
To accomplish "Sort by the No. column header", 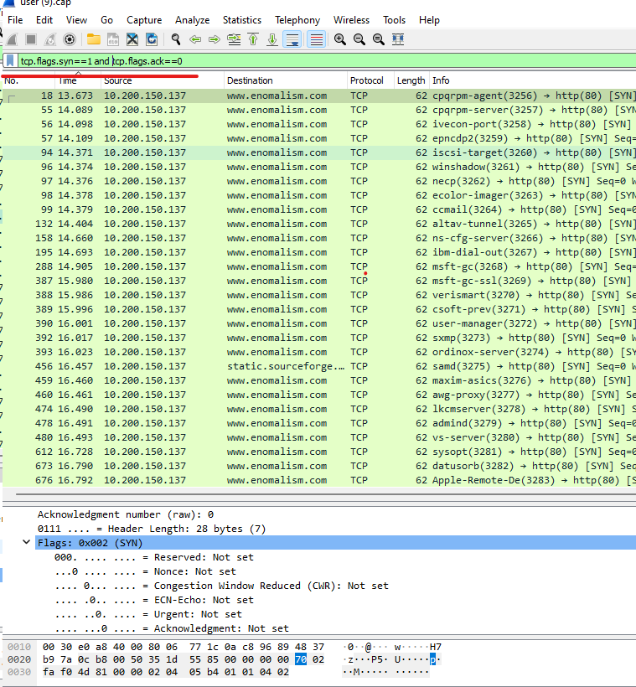I will click(x=29, y=80).
